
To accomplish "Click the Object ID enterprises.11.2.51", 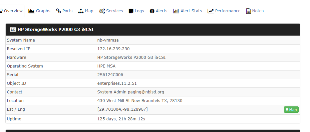I will tap(117, 83).
